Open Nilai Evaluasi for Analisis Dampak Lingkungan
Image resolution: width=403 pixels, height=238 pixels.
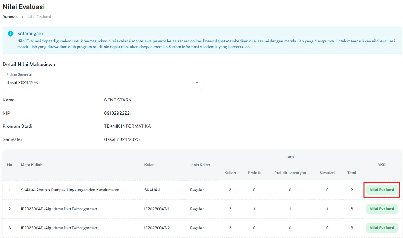click(382, 190)
